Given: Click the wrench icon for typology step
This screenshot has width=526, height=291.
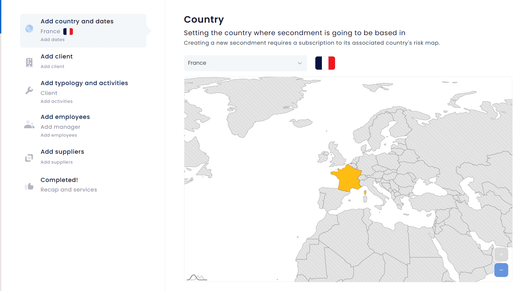Looking at the screenshot, I should 29,90.
